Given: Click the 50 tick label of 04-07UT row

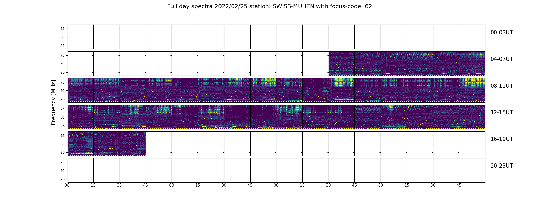Looking at the screenshot, I should [x=62, y=64].
